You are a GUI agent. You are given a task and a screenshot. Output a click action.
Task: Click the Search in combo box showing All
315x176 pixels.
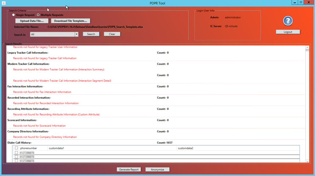tap(52, 34)
